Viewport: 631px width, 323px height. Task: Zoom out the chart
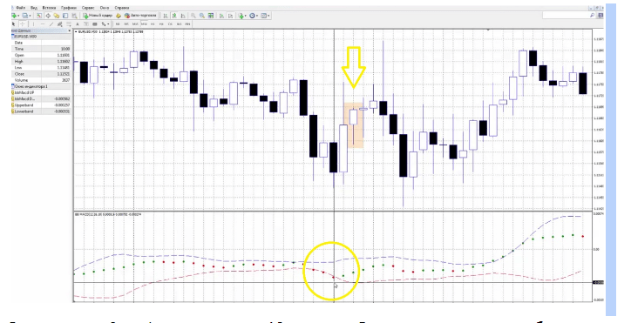pyautogui.click(x=202, y=16)
